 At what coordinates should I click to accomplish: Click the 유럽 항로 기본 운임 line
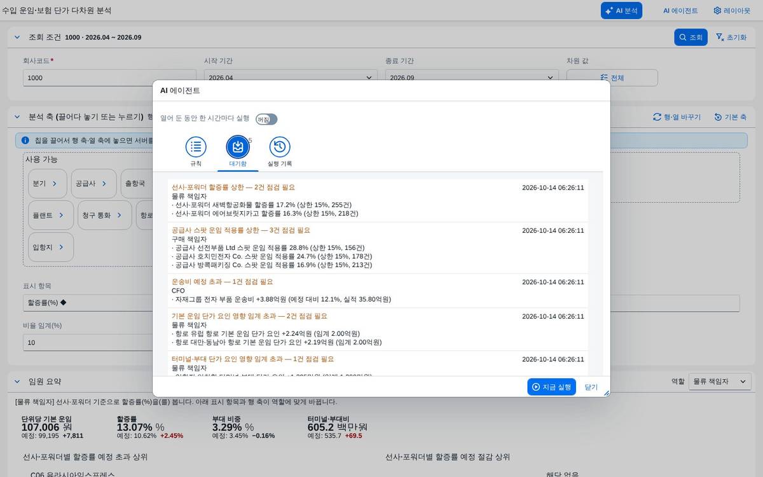[x=266, y=333]
